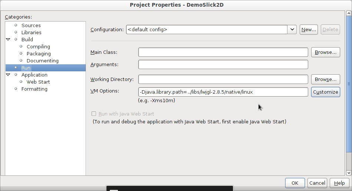
Task: Click Customize for VM Options
Action: click(x=326, y=92)
